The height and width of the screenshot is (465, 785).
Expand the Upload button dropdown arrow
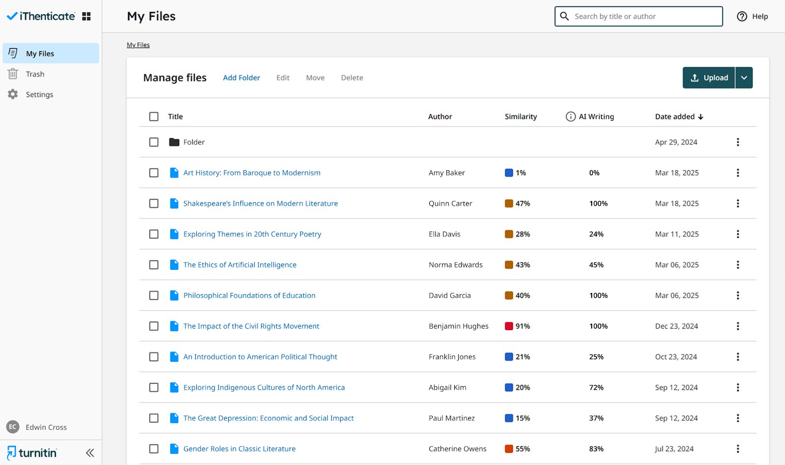click(x=744, y=77)
